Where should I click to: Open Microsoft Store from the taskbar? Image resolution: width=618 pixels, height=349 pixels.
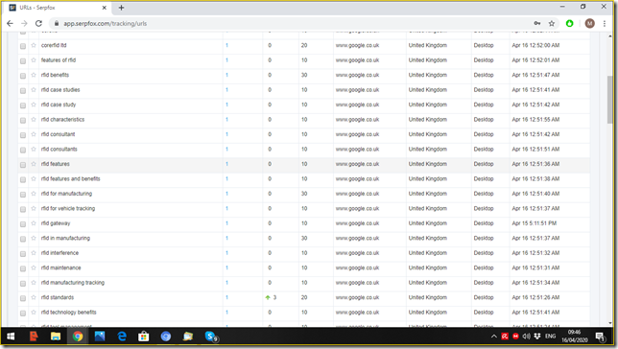coord(144,337)
